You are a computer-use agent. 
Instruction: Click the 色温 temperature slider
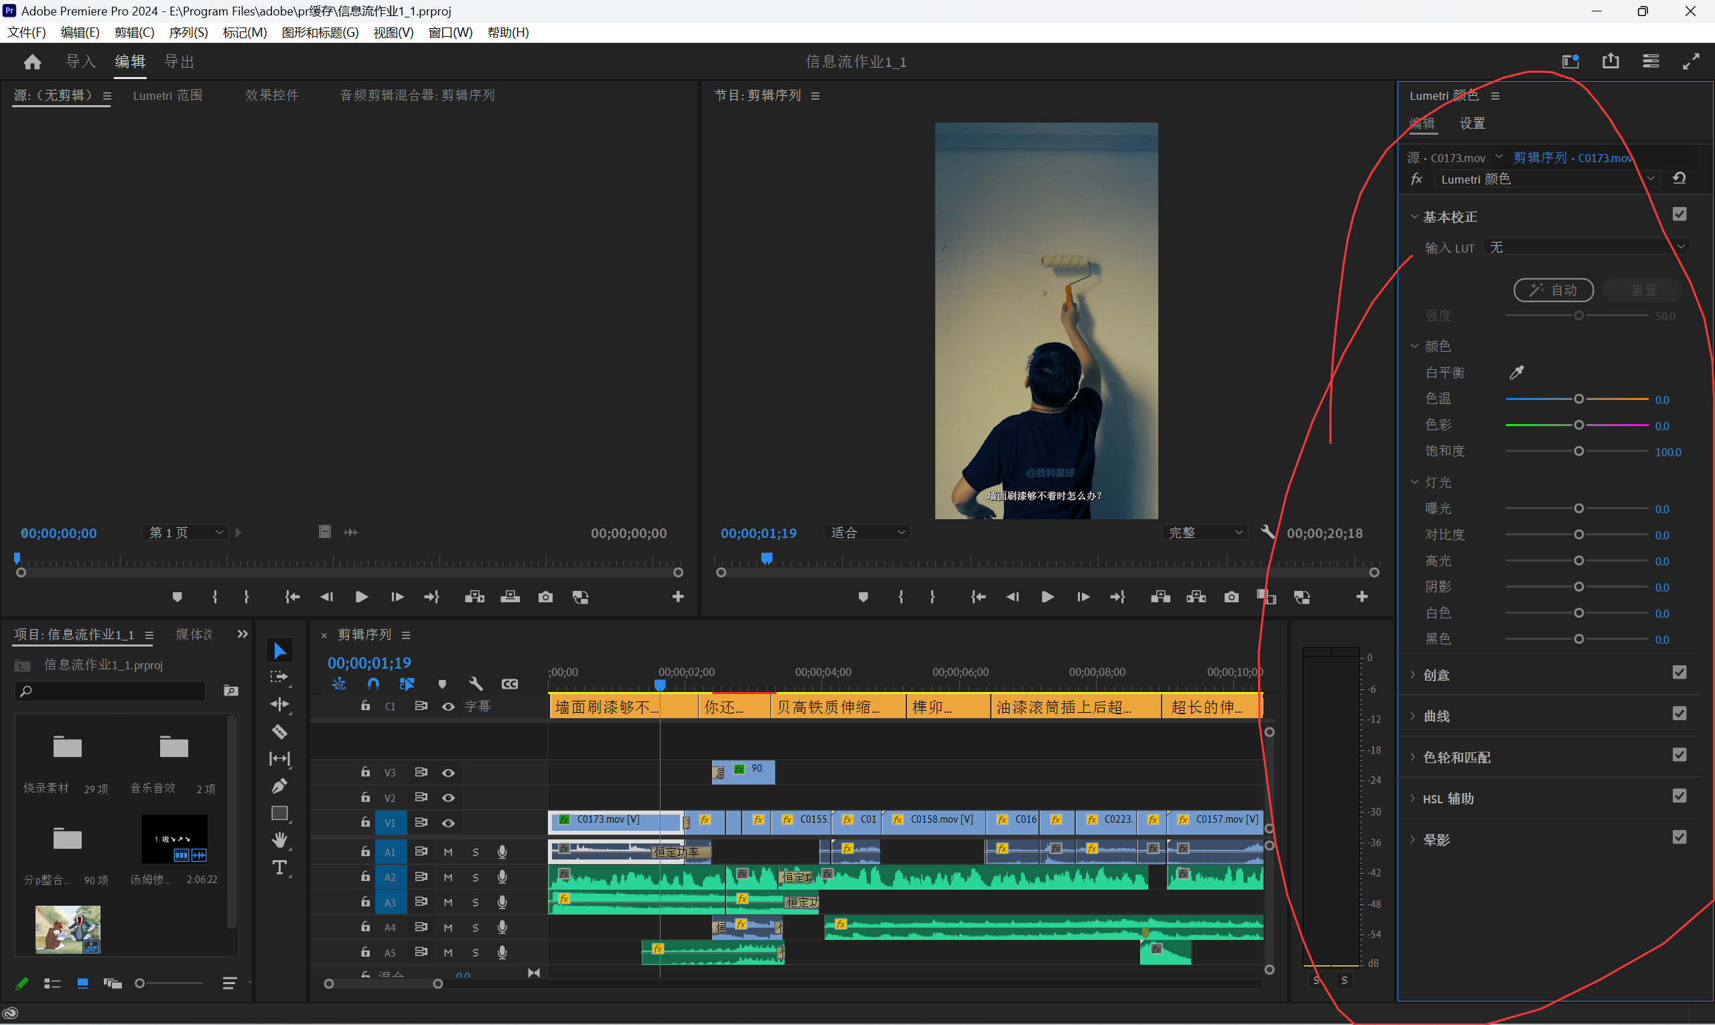1578,399
